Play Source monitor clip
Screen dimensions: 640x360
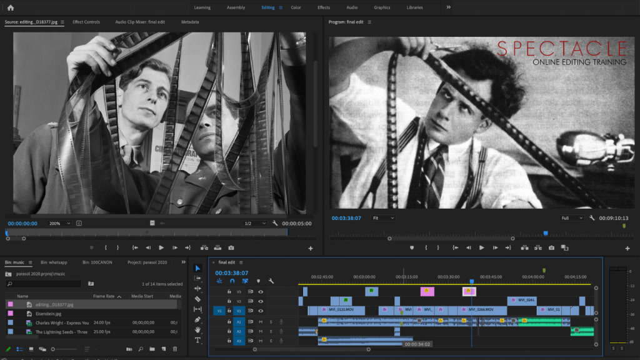(161, 247)
